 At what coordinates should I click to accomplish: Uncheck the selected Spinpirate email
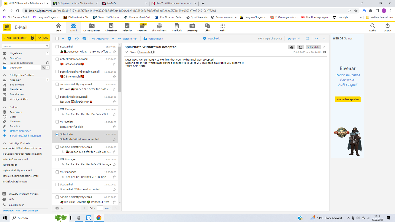pos(57,134)
